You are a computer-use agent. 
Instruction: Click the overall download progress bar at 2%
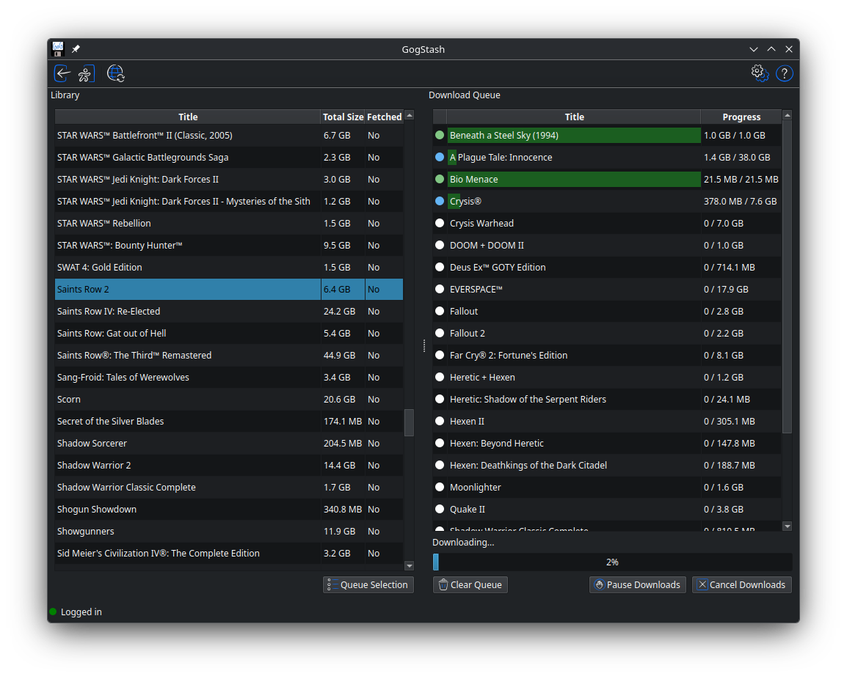(x=612, y=562)
